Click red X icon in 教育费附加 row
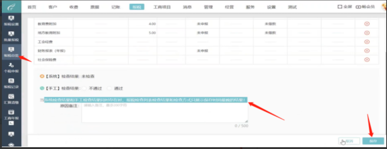This screenshot has height=149, width=387. (367, 24)
